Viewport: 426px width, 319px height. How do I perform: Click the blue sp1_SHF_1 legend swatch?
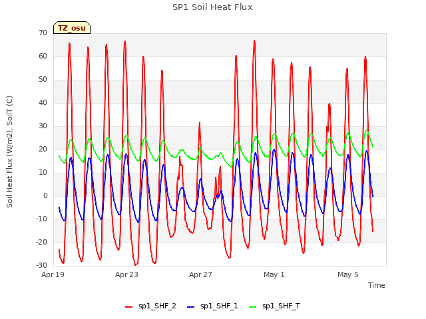191,307
